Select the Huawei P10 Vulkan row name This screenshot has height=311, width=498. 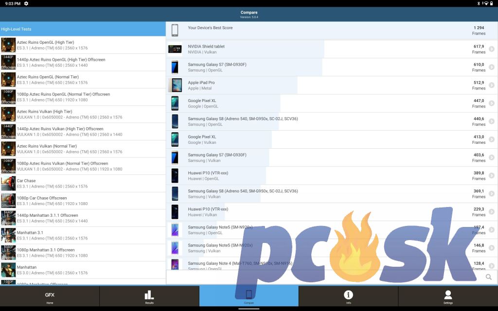(208, 209)
